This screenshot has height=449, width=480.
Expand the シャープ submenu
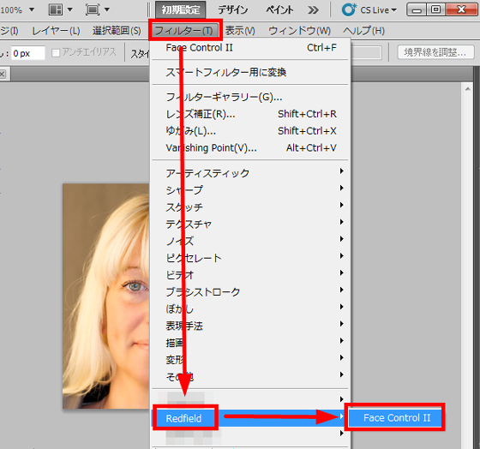click(250, 190)
